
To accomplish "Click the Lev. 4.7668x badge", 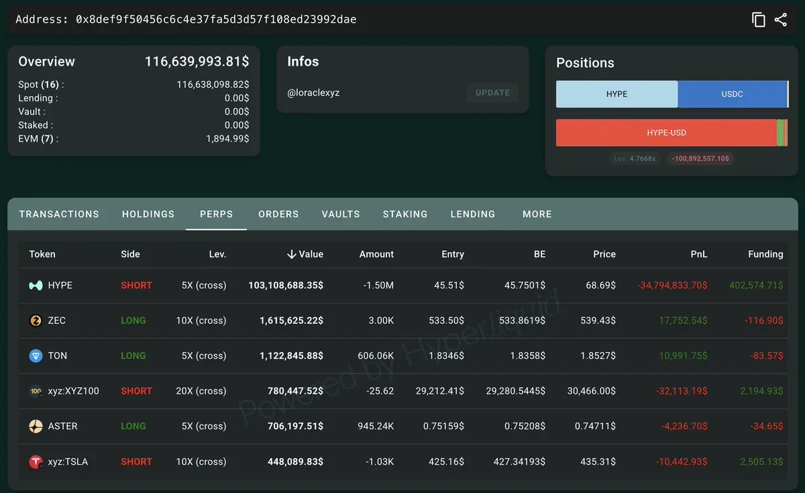I will (x=635, y=159).
